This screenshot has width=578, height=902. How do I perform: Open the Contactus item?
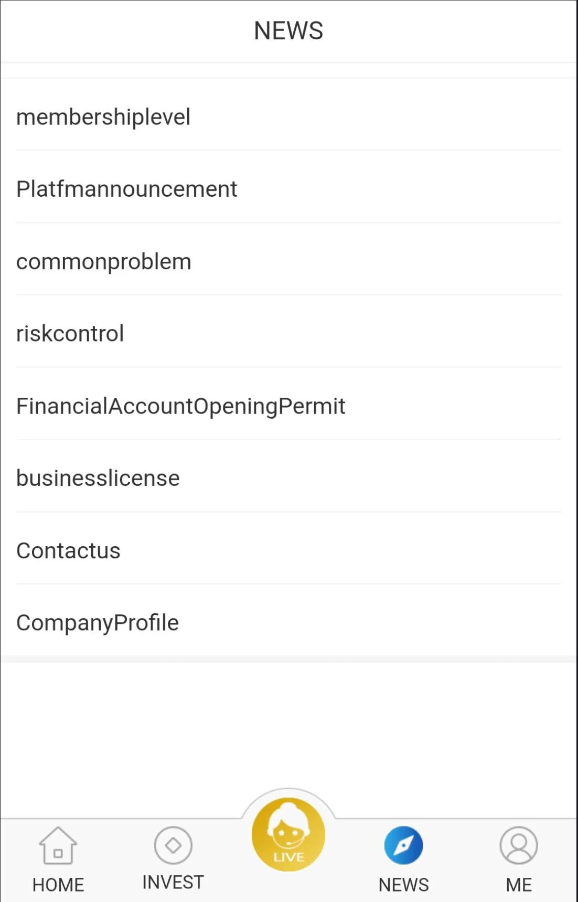(68, 550)
